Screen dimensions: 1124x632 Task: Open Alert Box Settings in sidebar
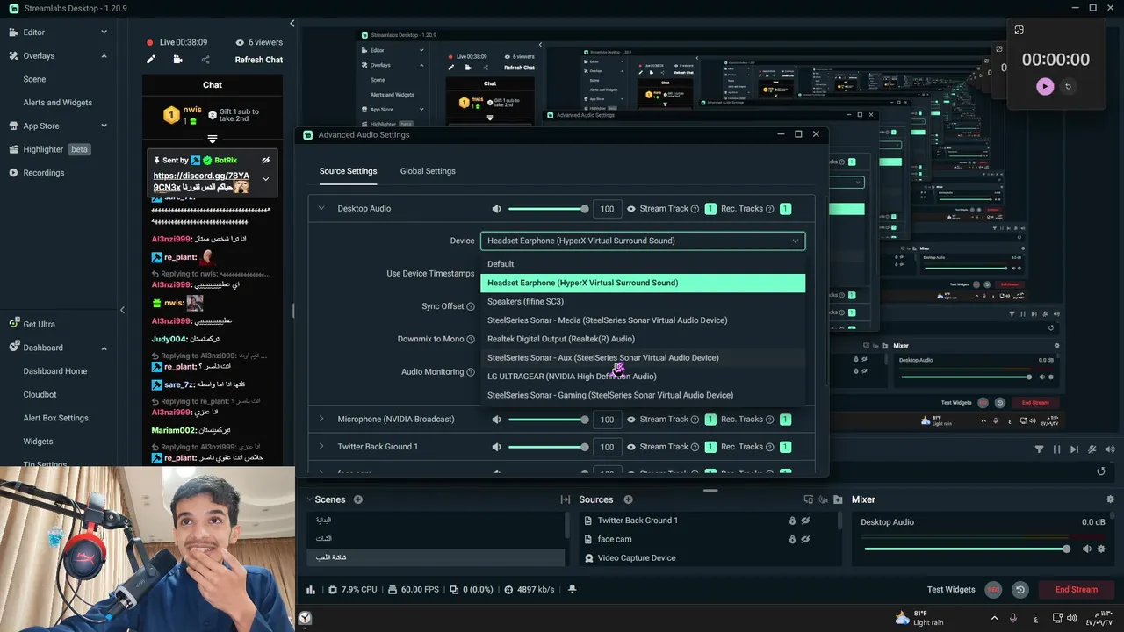click(55, 418)
